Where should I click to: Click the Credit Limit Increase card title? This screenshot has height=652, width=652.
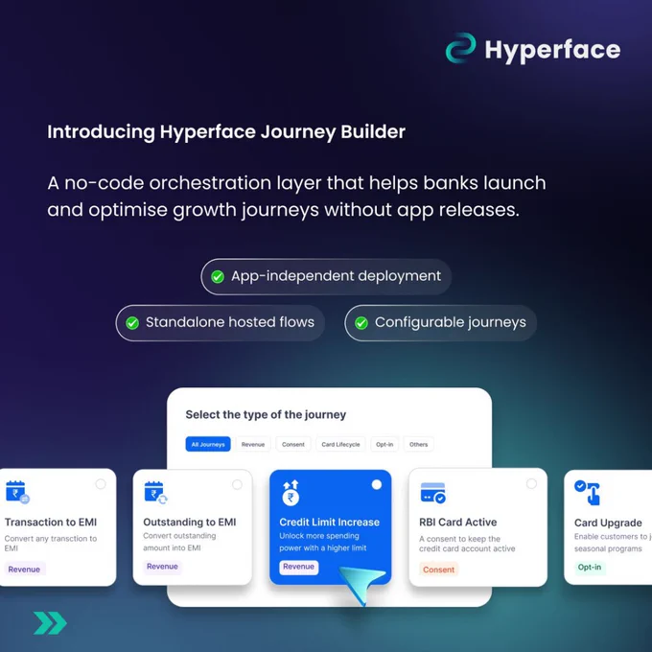[329, 522]
